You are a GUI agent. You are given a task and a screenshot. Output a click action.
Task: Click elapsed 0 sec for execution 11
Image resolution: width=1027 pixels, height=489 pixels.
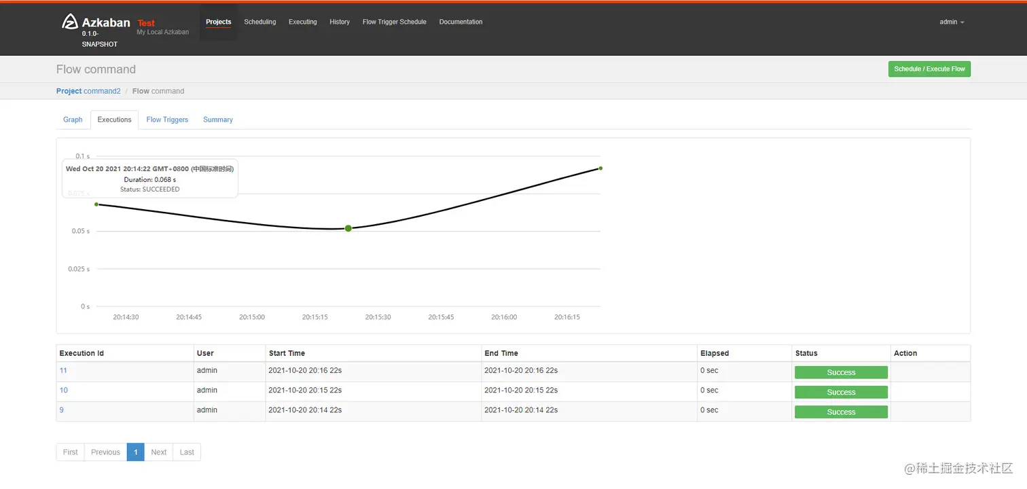point(709,371)
